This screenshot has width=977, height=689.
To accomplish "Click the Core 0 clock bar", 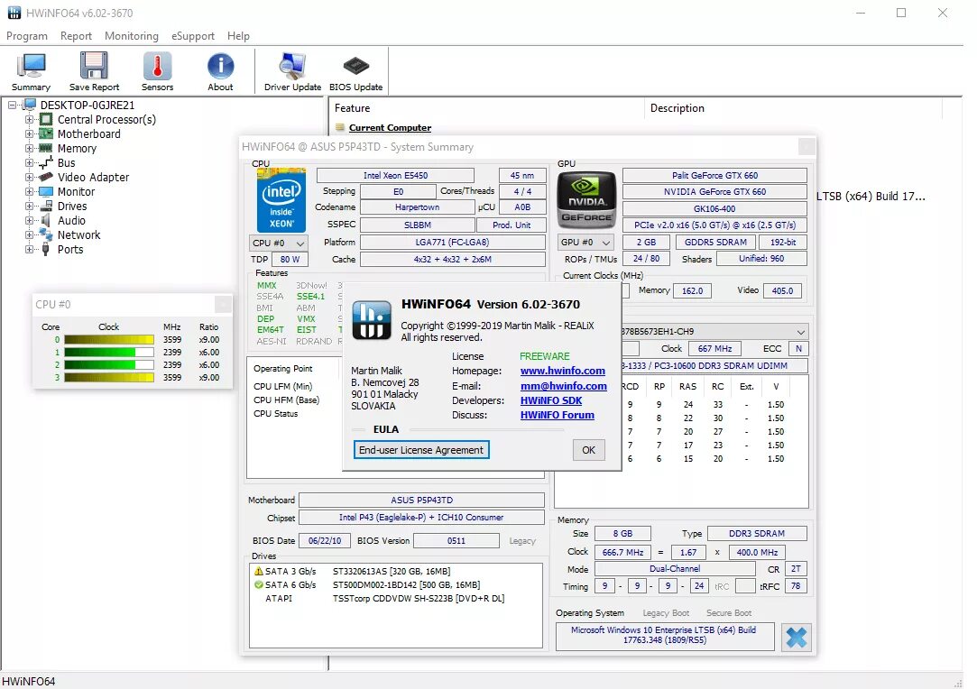I will point(108,339).
